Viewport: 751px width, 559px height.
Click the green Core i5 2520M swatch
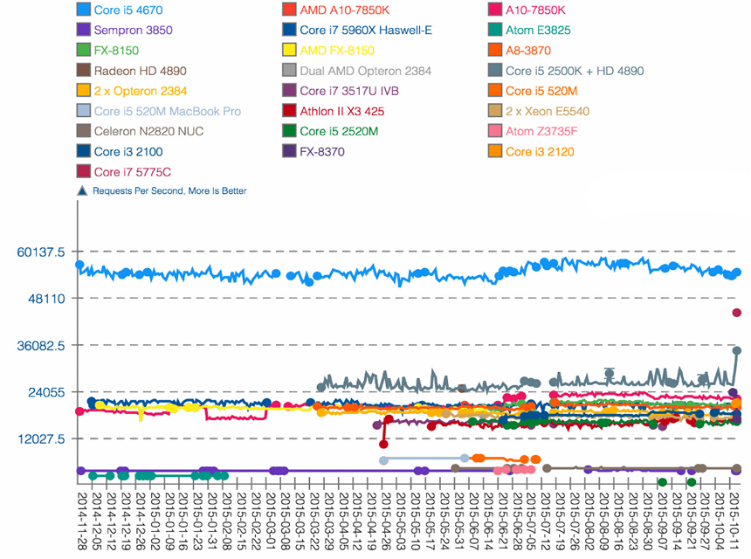coord(289,131)
